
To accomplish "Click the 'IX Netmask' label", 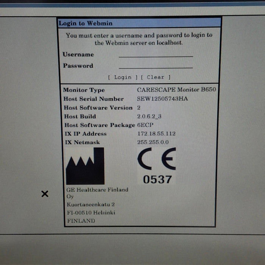I will [83, 142].
